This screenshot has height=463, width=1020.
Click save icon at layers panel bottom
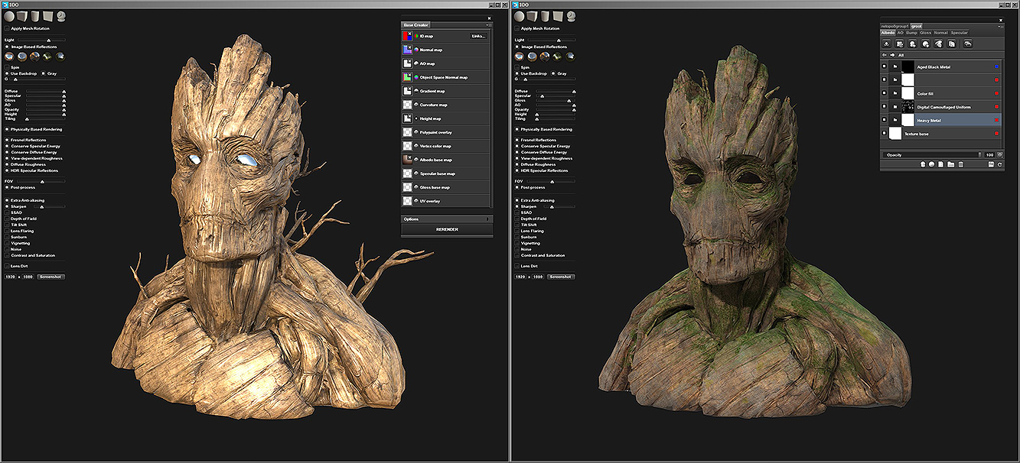(991, 164)
